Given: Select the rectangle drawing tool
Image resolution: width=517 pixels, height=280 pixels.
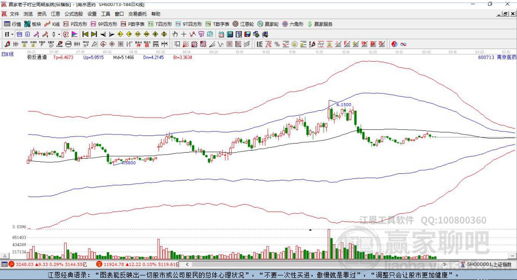Looking at the screenshot, I should (177, 44).
